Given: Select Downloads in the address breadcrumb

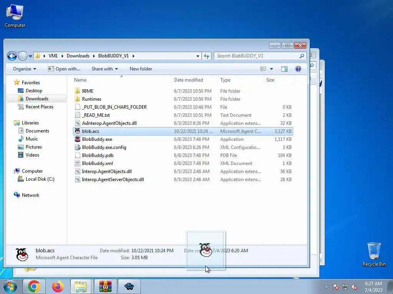Looking at the screenshot, I should (x=78, y=56).
